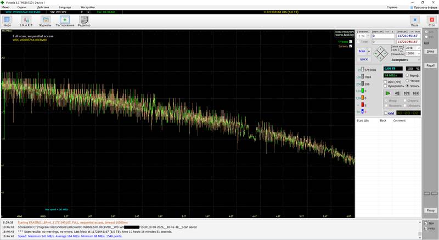
Task: Click the green play scan-mode icon
Action: click(x=388, y=93)
